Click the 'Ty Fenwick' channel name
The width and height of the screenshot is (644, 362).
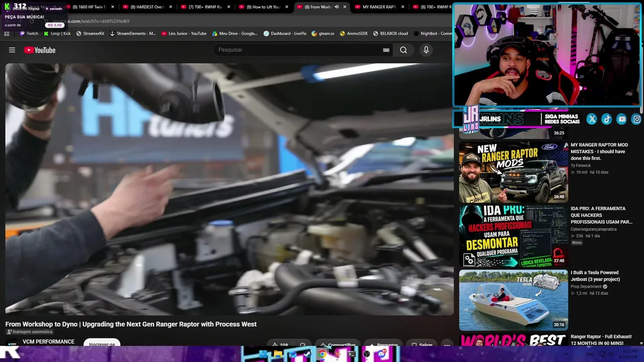pyautogui.click(x=581, y=165)
